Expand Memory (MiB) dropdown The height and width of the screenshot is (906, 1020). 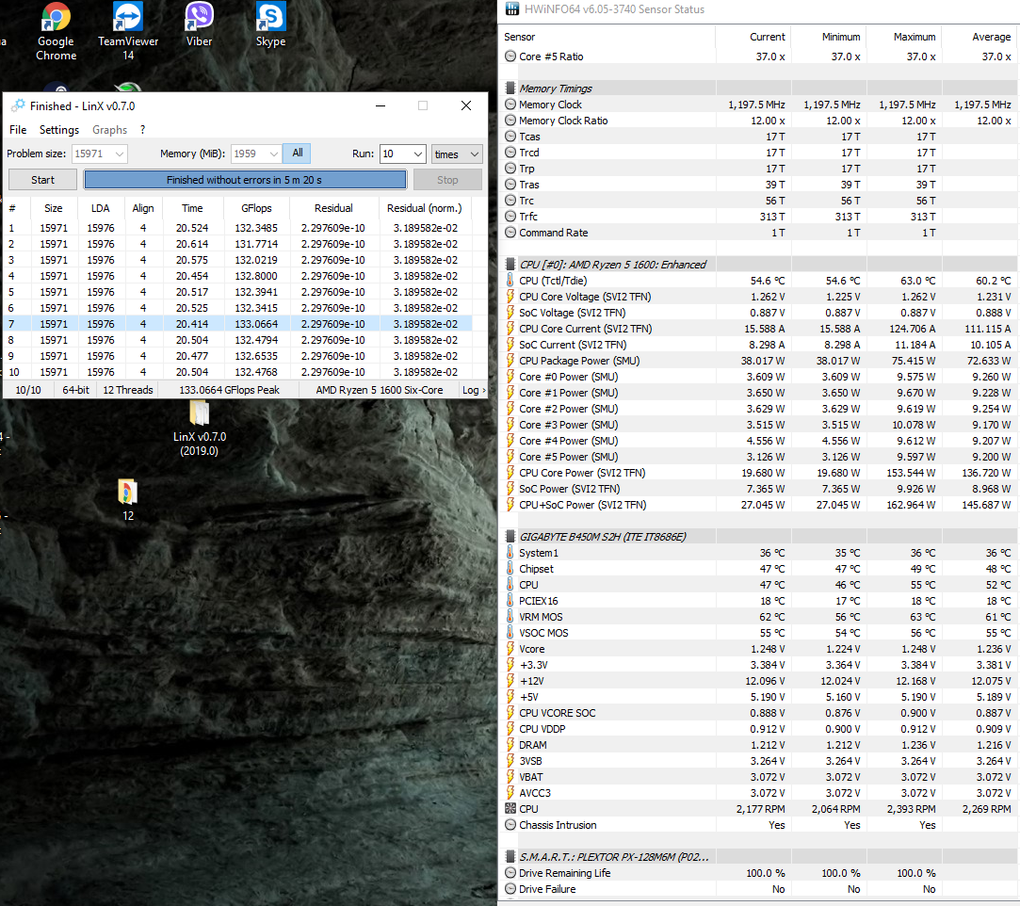(x=274, y=154)
